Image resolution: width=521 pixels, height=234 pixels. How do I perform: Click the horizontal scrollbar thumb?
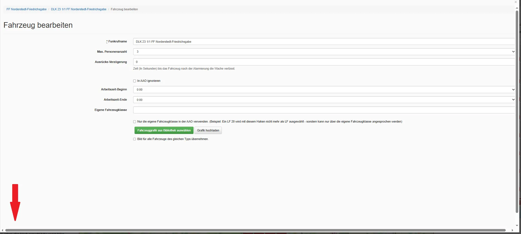point(255,230)
